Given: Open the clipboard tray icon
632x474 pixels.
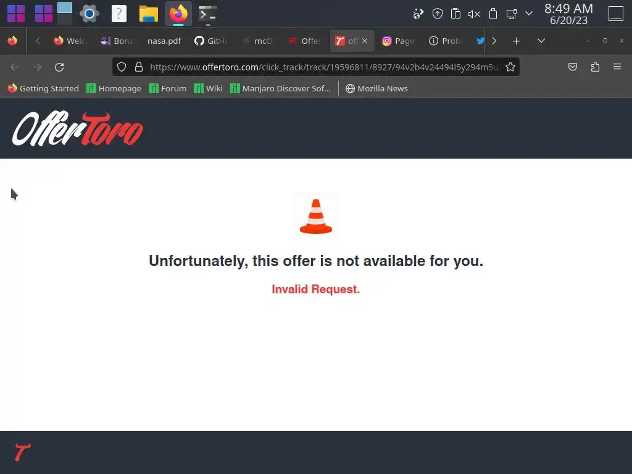Looking at the screenshot, I should 455,14.
